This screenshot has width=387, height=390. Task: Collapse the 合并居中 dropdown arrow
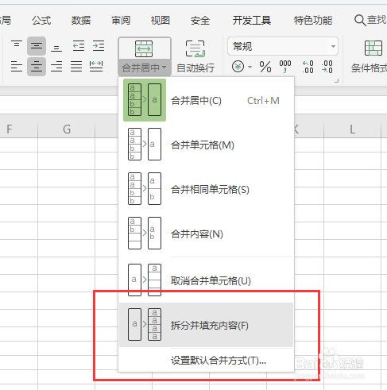(164, 68)
